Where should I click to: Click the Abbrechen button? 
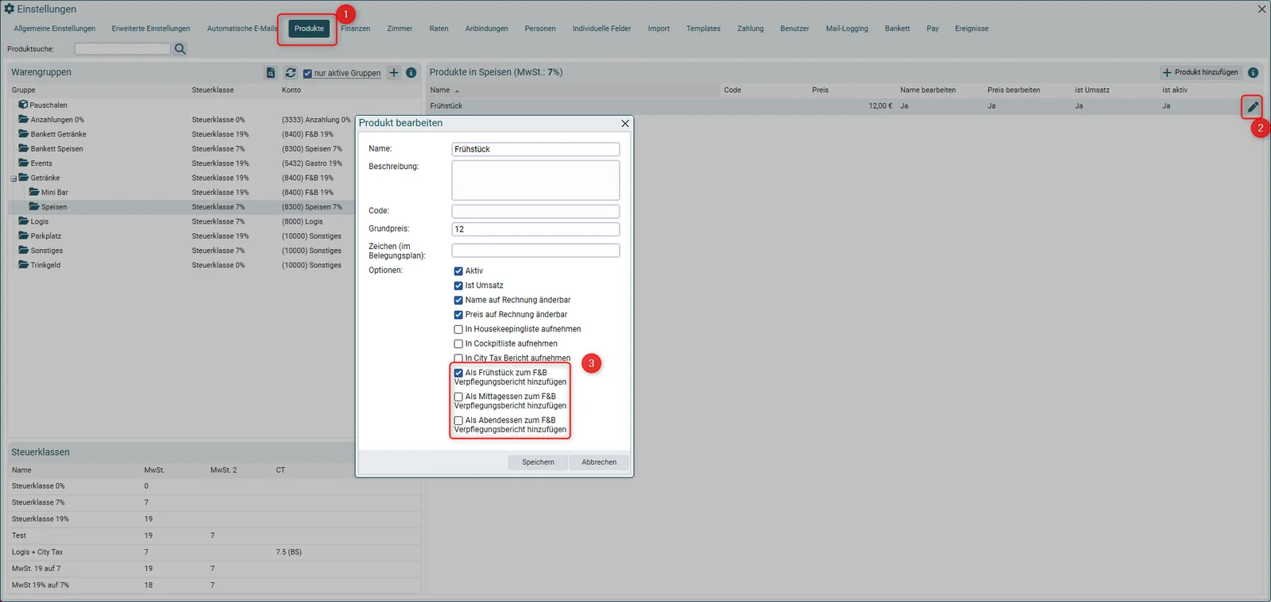pyautogui.click(x=599, y=462)
